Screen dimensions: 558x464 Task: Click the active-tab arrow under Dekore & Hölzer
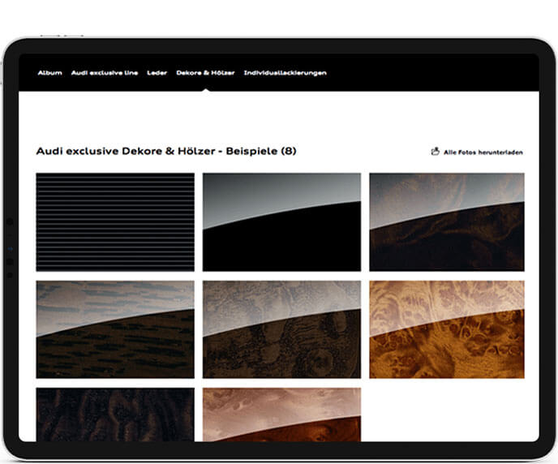click(x=206, y=88)
